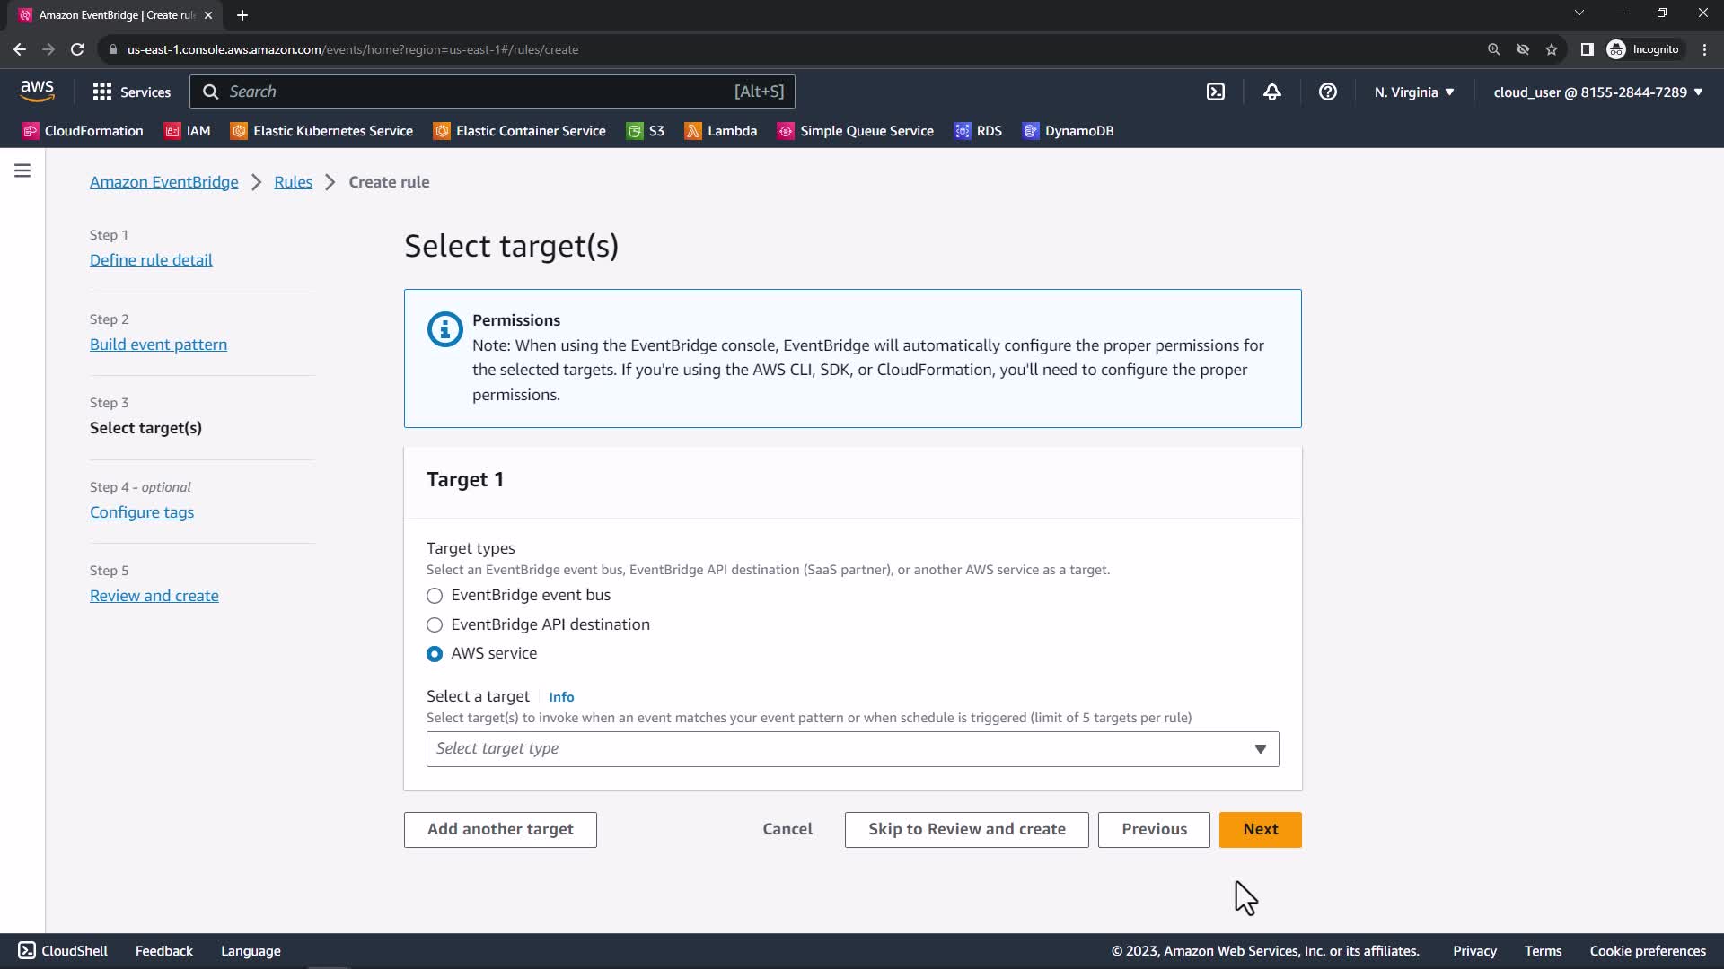
Task: Click the AWS logo home icon
Action: [x=37, y=91]
